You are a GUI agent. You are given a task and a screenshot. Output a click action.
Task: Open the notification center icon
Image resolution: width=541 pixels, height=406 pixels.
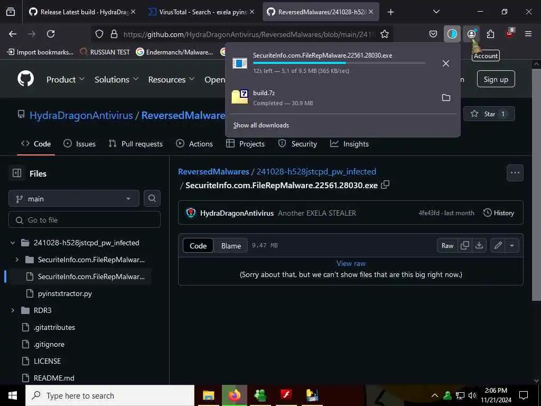(524, 395)
